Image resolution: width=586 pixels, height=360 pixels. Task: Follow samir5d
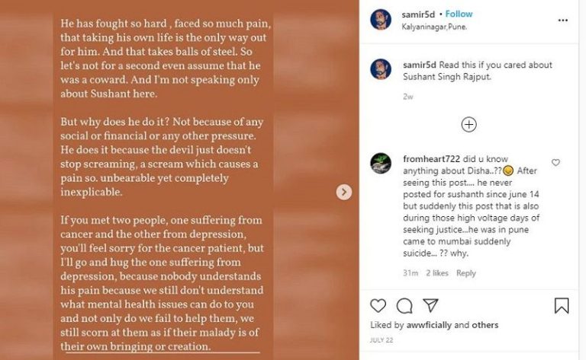[x=459, y=14]
